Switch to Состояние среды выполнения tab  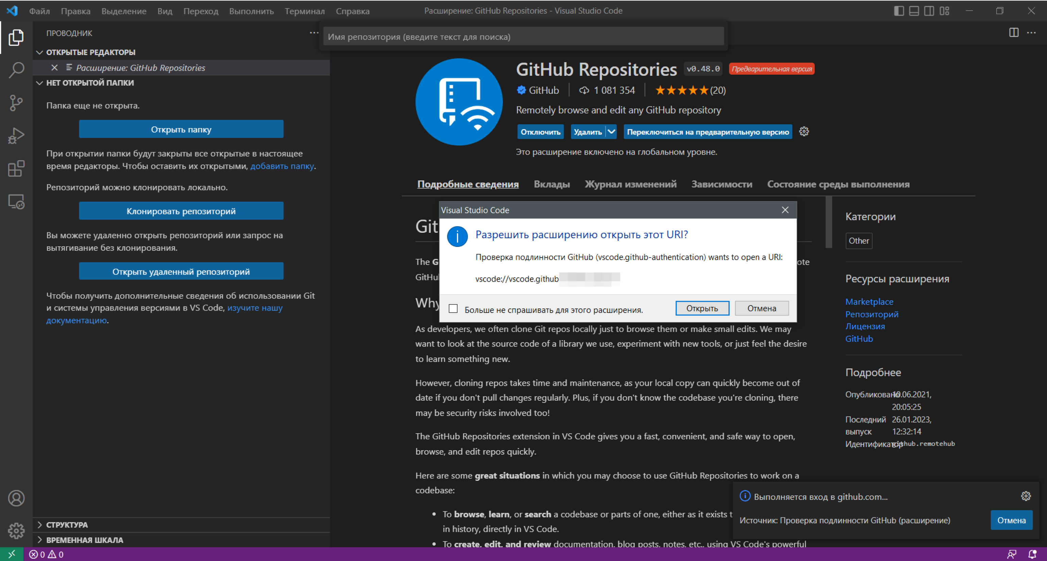[x=839, y=185]
